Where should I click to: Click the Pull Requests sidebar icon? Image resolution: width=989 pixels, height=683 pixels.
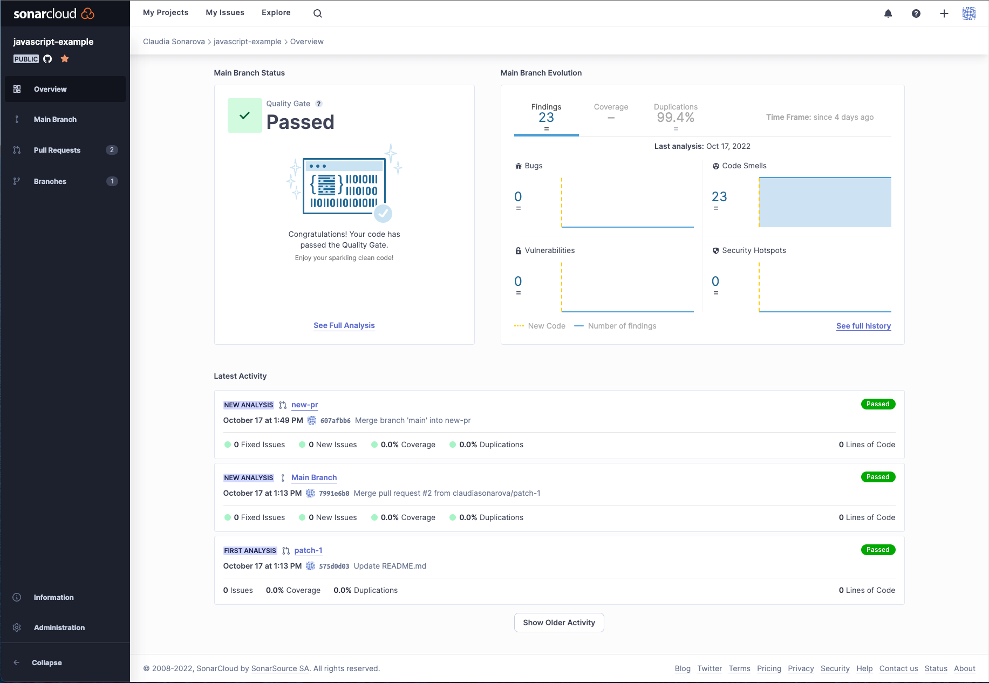pos(17,150)
